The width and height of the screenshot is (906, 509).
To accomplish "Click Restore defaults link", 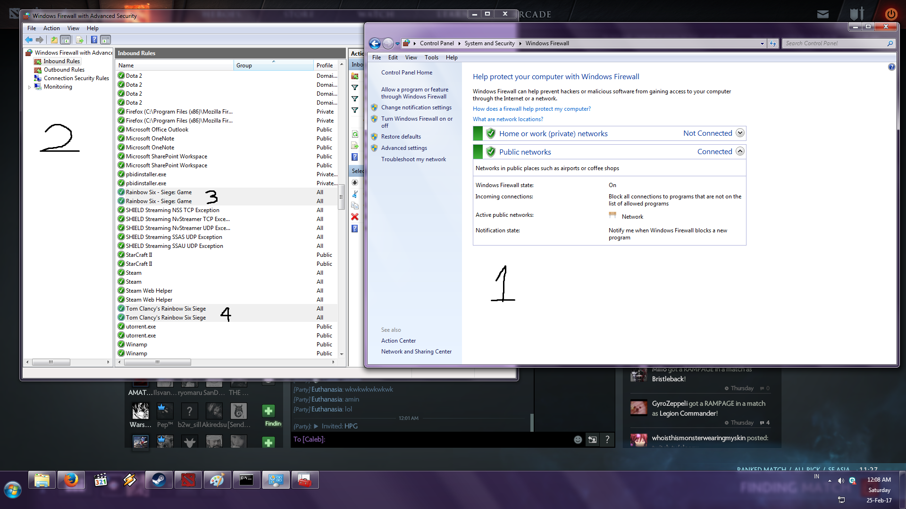I will pyautogui.click(x=401, y=137).
